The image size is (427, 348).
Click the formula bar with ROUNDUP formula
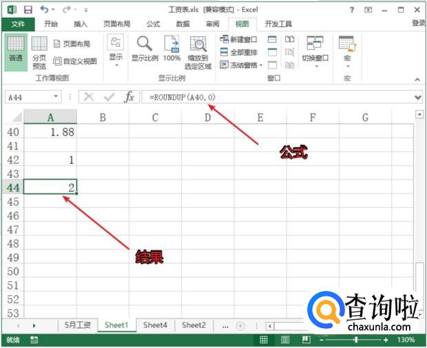coord(276,97)
